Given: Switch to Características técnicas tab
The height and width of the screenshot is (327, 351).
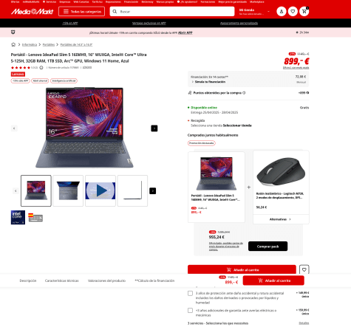Looking at the screenshot, I should 62,280.
